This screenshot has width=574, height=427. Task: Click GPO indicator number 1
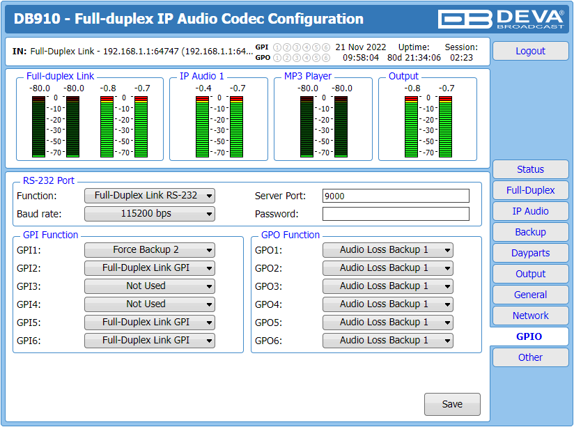click(277, 58)
